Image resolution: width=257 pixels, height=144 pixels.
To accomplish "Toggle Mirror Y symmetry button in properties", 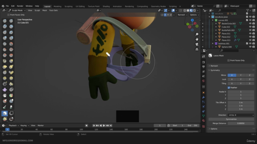I will point(241,75).
